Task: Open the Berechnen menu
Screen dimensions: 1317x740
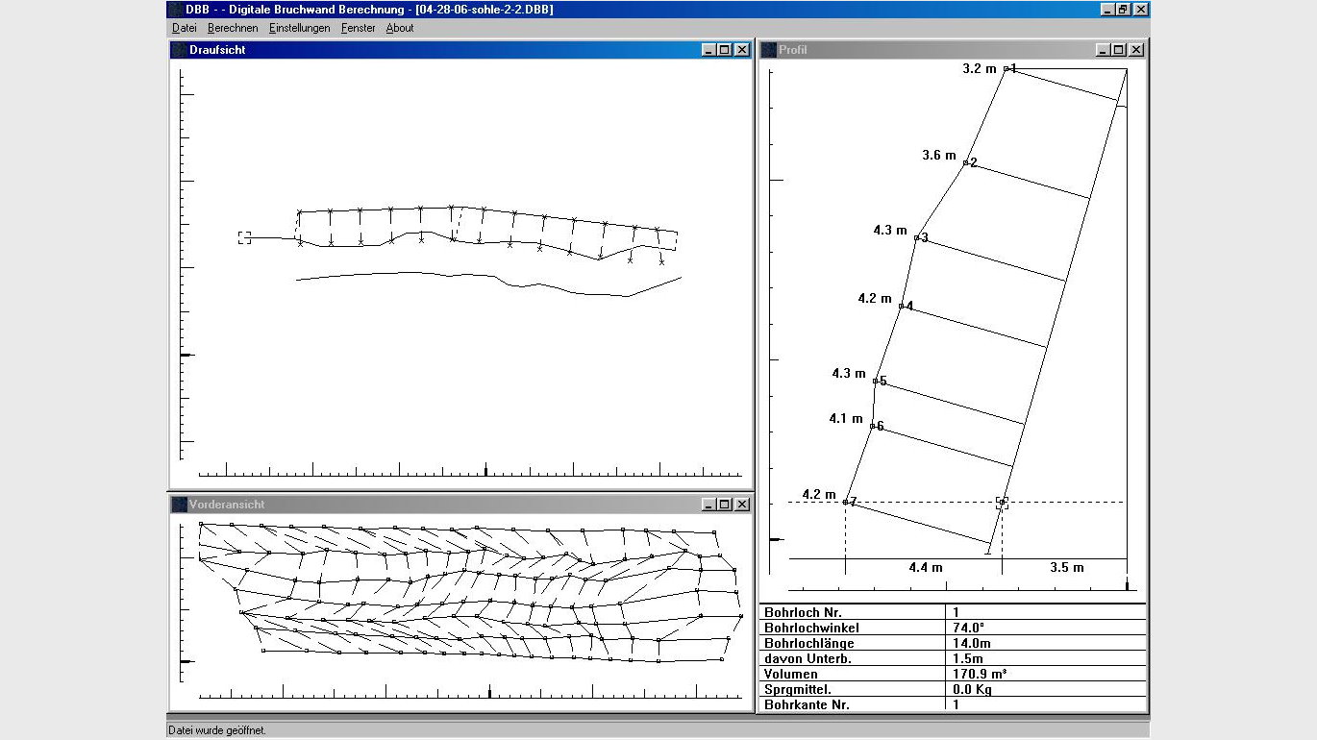Action: click(233, 28)
